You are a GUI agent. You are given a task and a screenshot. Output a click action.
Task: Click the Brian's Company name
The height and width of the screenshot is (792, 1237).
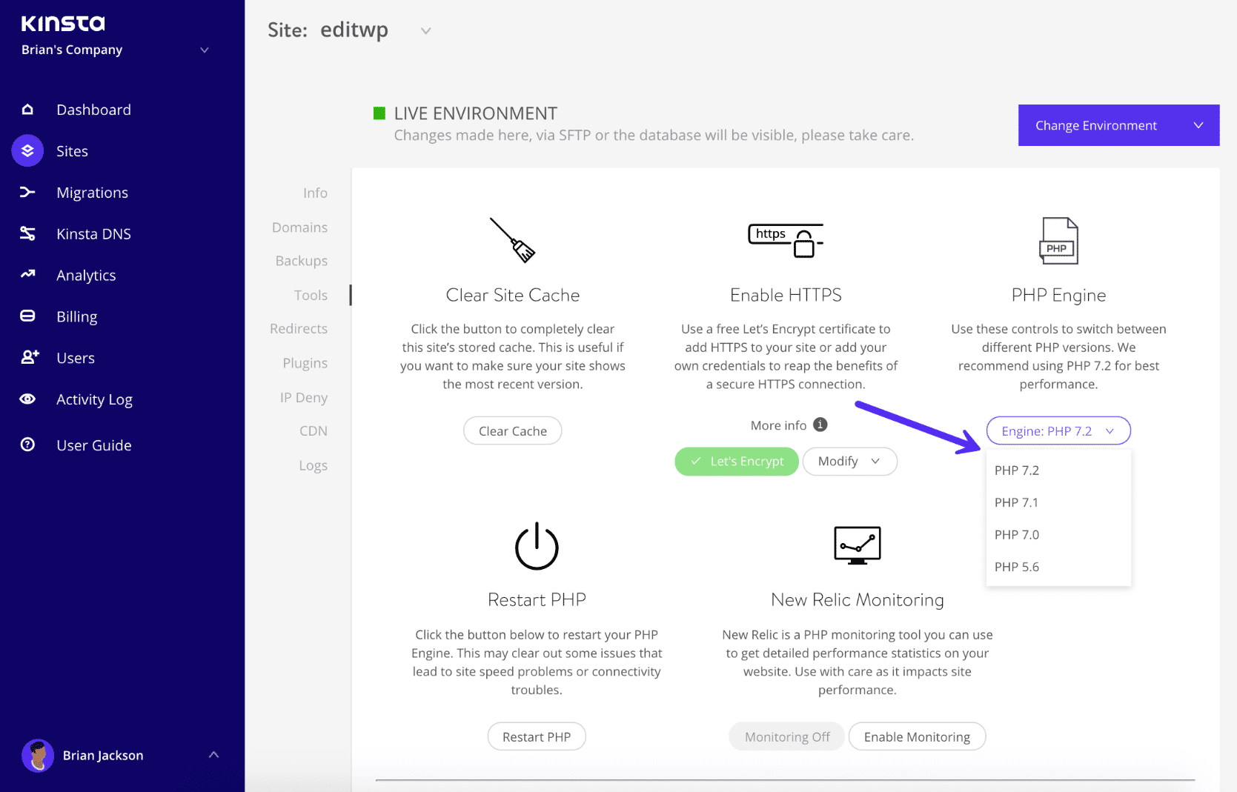pos(72,50)
